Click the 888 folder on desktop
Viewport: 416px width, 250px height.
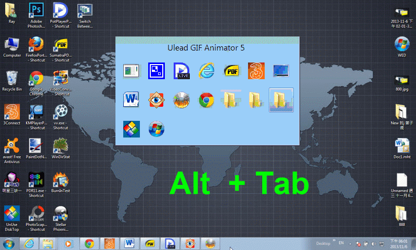[401, 216]
